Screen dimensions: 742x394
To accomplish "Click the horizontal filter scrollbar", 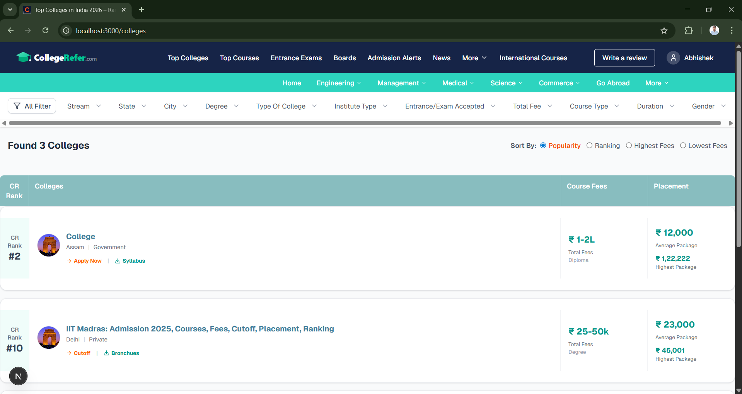I will tap(365, 123).
